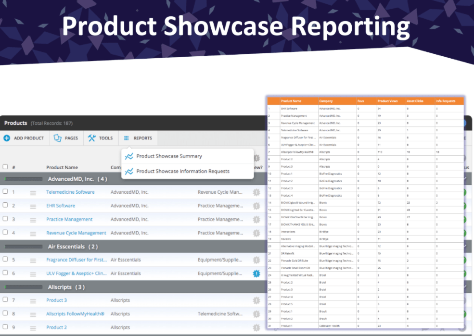Select the Practice Management row checkbox

coord(5,219)
